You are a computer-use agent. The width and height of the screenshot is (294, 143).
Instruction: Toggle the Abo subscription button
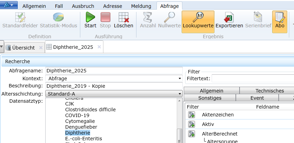coord(279,22)
